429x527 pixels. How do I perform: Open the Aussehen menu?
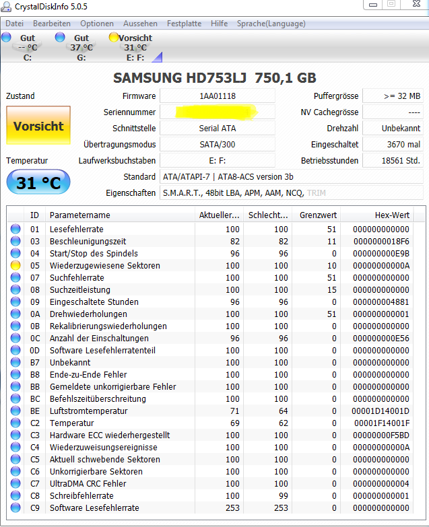[140, 24]
